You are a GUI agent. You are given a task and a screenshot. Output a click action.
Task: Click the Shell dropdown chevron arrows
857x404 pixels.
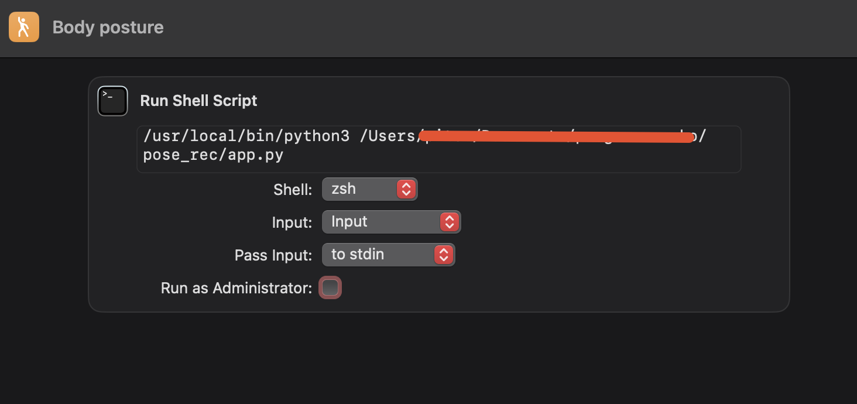point(406,189)
